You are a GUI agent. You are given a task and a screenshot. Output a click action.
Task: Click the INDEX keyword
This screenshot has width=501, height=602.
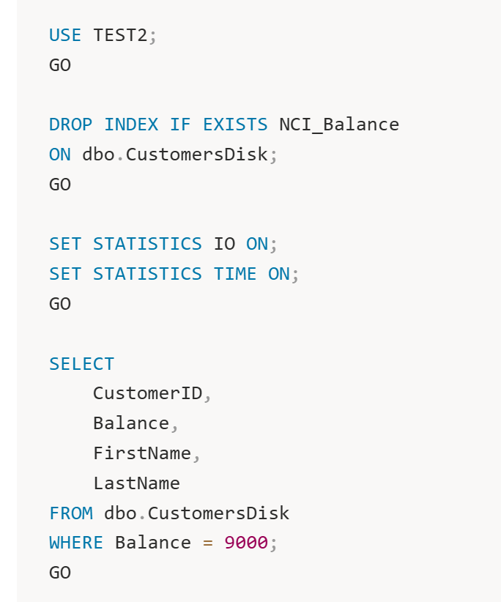pyautogui.click(x=131, y=125)
